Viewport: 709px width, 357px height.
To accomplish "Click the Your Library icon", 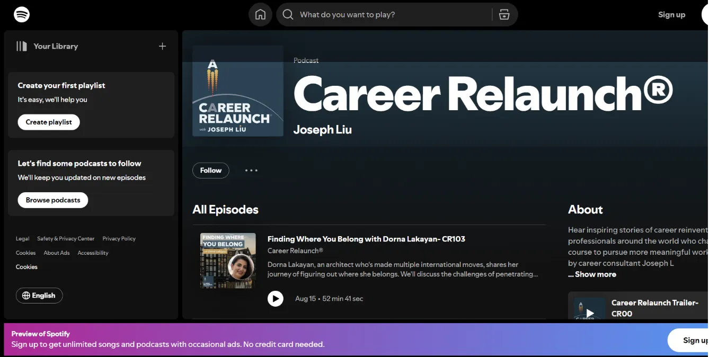I will pos(22,46).
